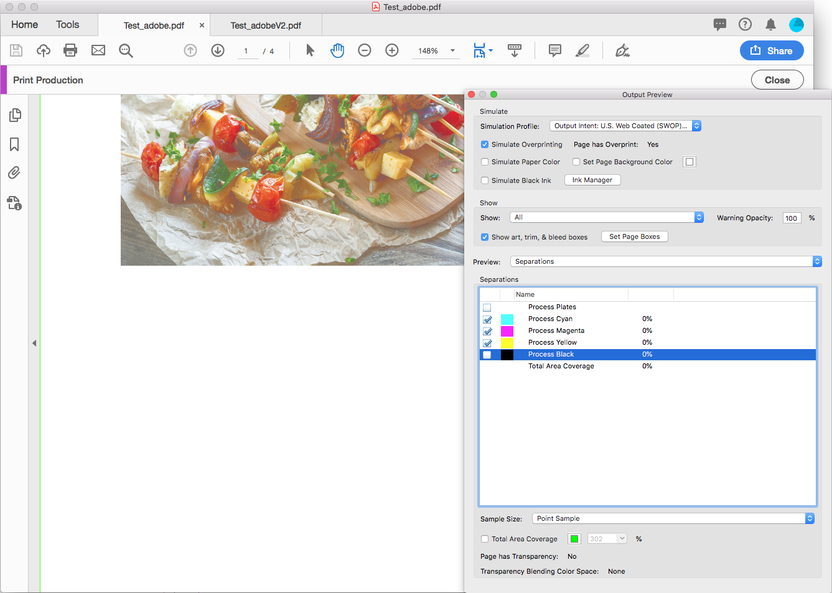
Task: Open the Fill & Sign pen tool
Action: click(622, 50)
